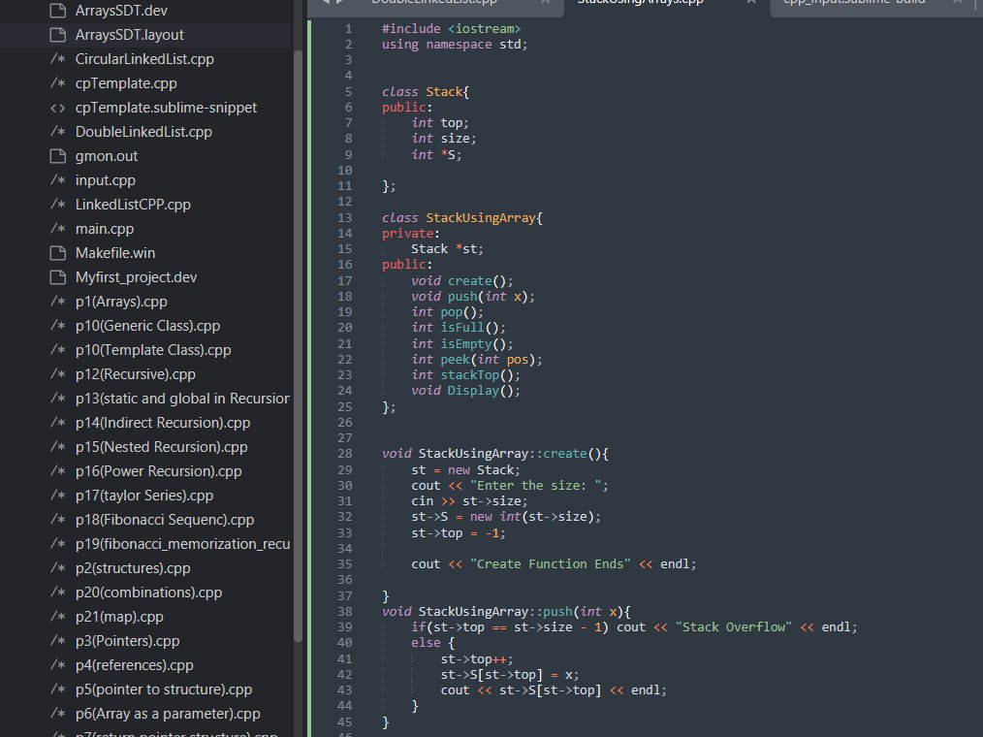Open p18(Fibonacci Sequenc).cpp
This screenshot has width=983, height=737.
pyautogui.click(x=164, y=520)
